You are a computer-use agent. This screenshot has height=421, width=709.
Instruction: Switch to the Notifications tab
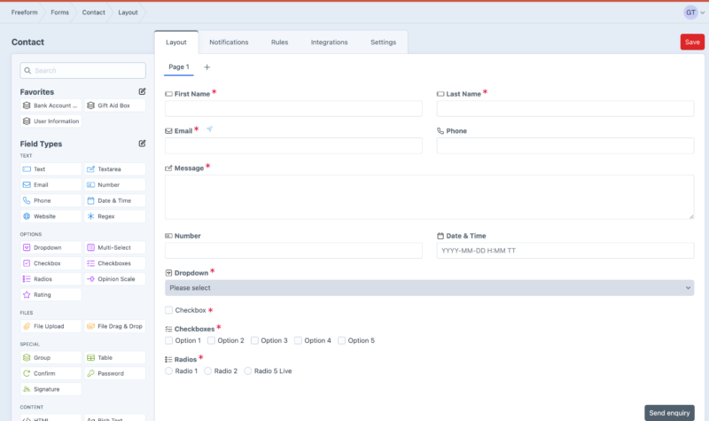point(229,43)
